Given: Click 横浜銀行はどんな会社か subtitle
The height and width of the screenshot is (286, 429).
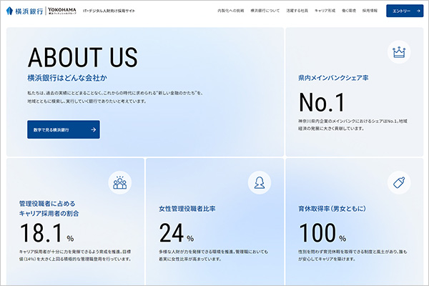Looking at the screenshot, I should point(67,78).
